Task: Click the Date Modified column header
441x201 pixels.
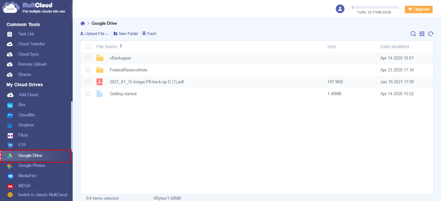Action: click(x=395, y=47)
